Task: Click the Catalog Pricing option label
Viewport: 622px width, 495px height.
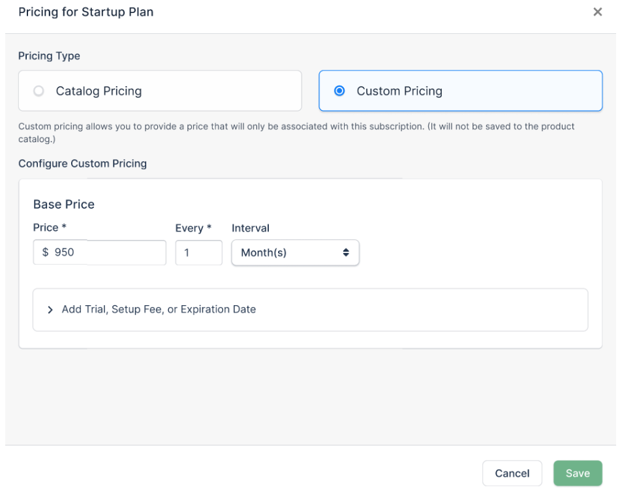Action: 99,91
